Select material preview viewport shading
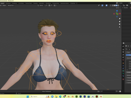Screen dimensions: 131x98 (x=117, y=5)
